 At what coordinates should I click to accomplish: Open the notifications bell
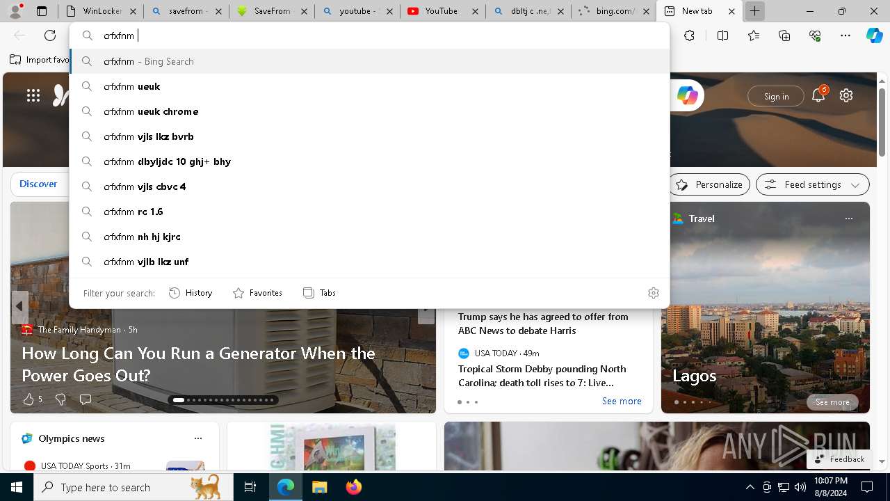tap(818, 96)
